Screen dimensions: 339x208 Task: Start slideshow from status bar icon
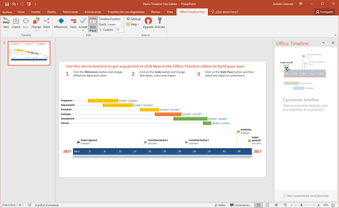pyautogui.click(x=285, y=205)
